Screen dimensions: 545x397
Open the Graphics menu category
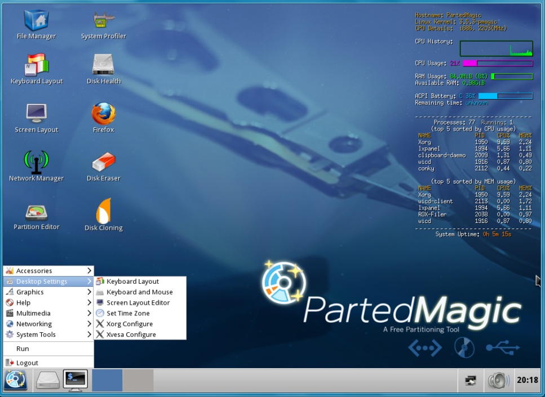(48, 292)
